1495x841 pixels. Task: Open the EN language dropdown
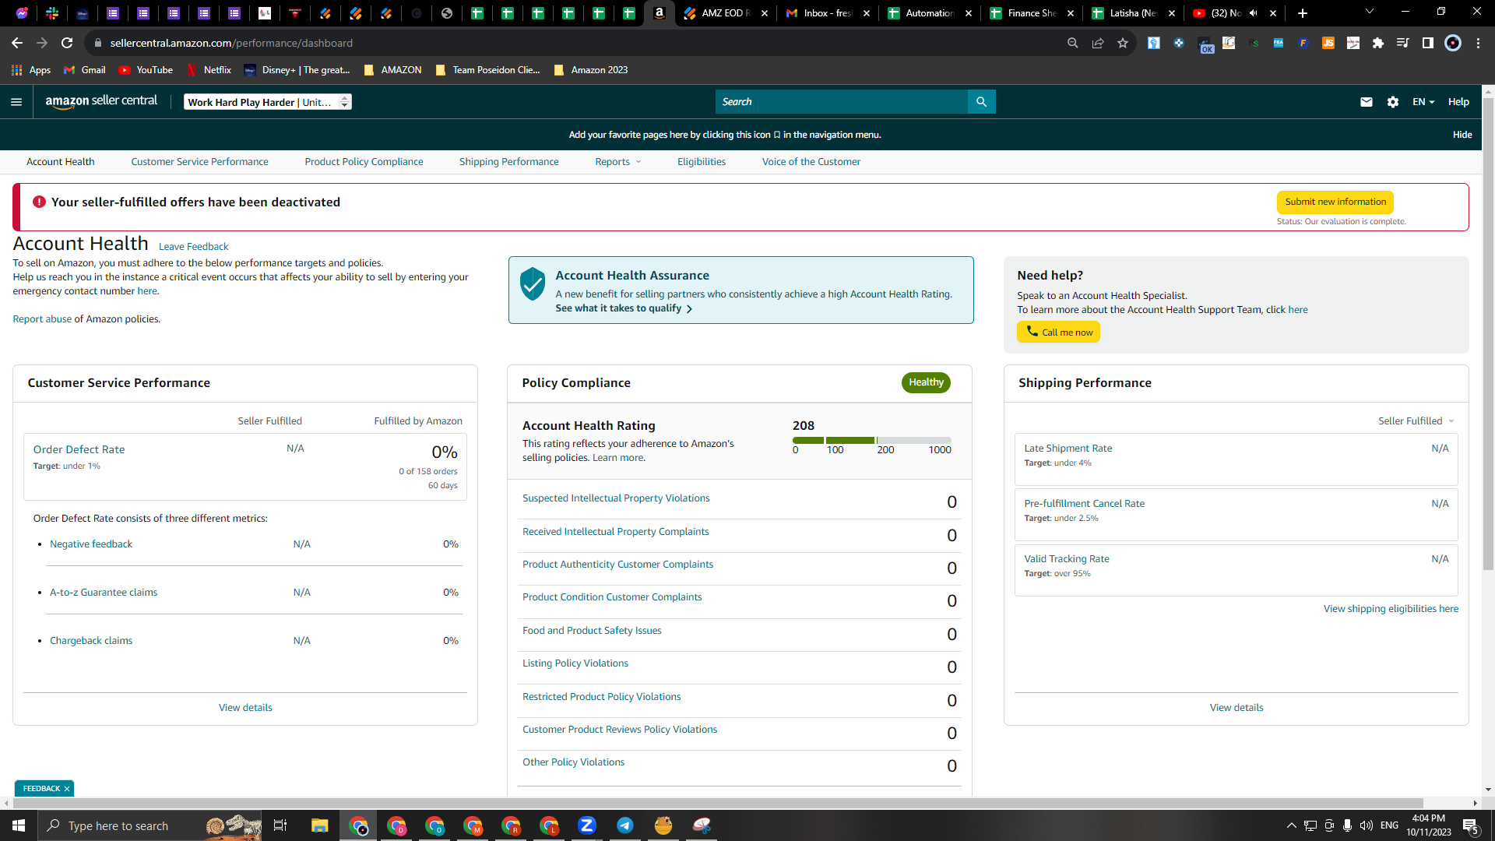tap(1423, 102)
